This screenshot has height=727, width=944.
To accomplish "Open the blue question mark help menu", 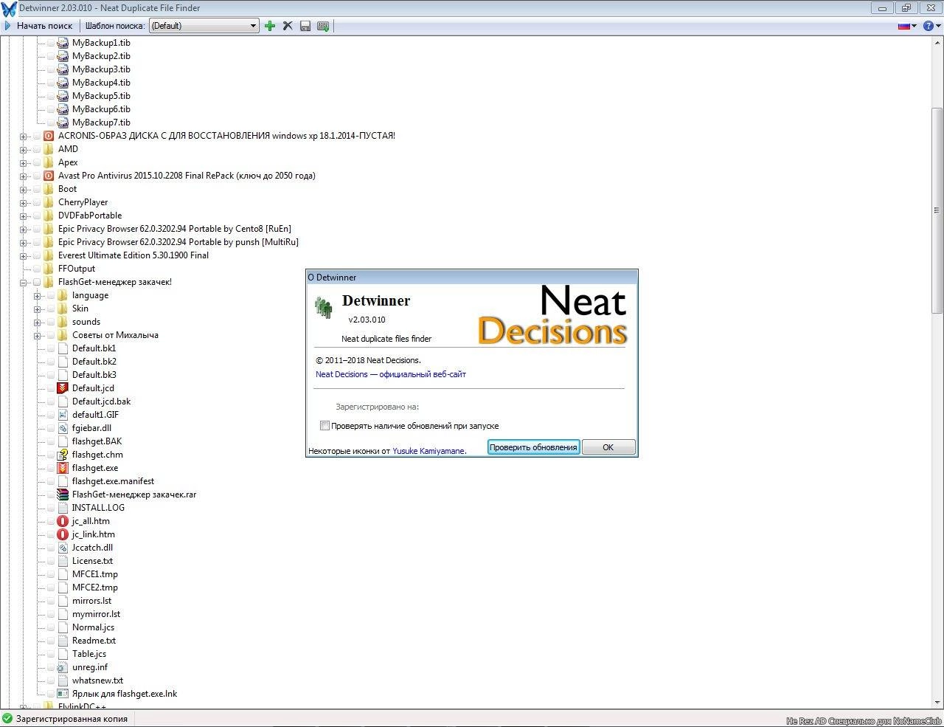I will [x=932, y=26].
